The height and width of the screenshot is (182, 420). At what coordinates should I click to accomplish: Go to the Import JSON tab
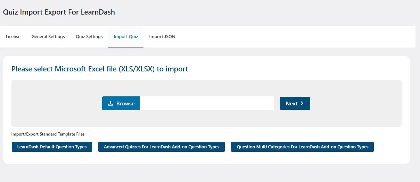tap(162, 36)
